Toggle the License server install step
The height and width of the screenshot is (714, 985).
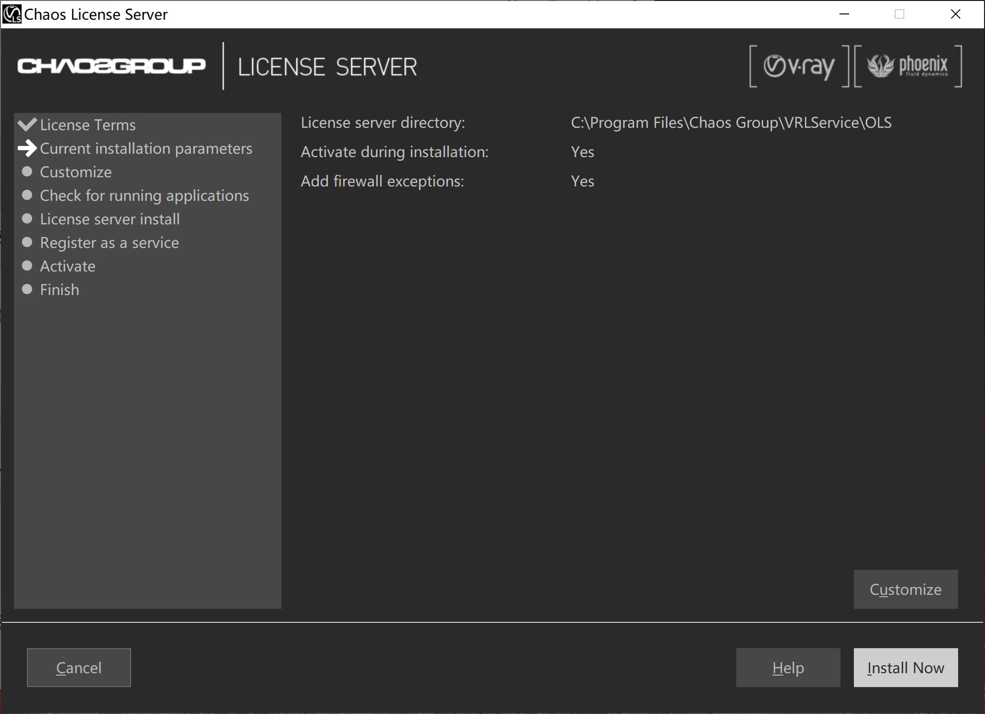coord(109,218)
